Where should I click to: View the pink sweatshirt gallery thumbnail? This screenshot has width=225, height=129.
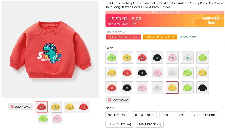point(57,118)
